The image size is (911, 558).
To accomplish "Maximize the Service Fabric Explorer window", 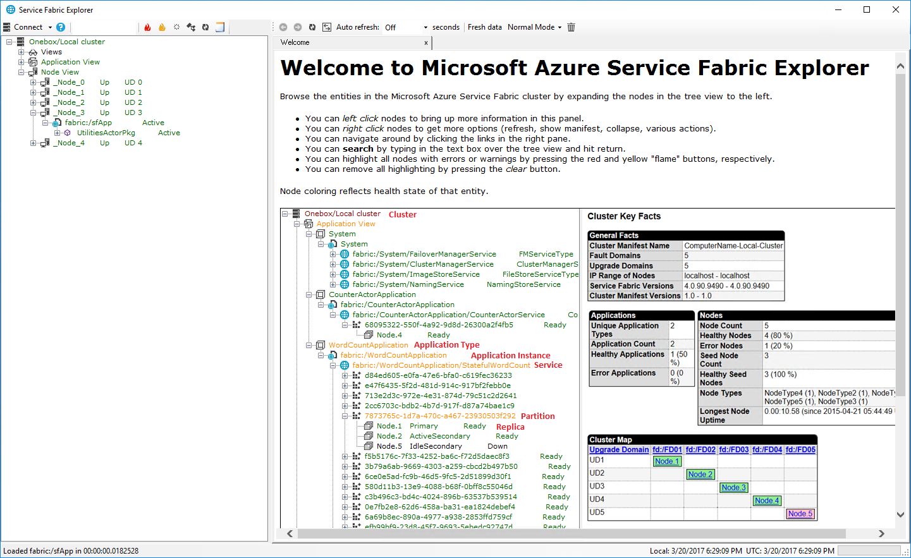I will [x=867, y=9].
